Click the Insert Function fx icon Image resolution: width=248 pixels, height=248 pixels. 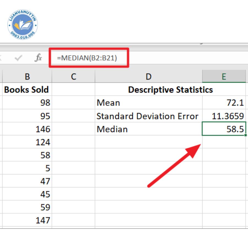38,58
